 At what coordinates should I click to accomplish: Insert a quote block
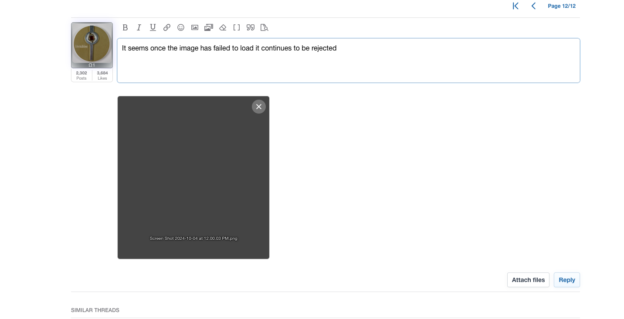251,27
